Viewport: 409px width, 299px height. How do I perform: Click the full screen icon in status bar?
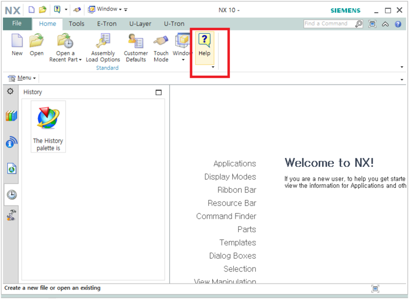pyautogui.click(x=375, y=288)
